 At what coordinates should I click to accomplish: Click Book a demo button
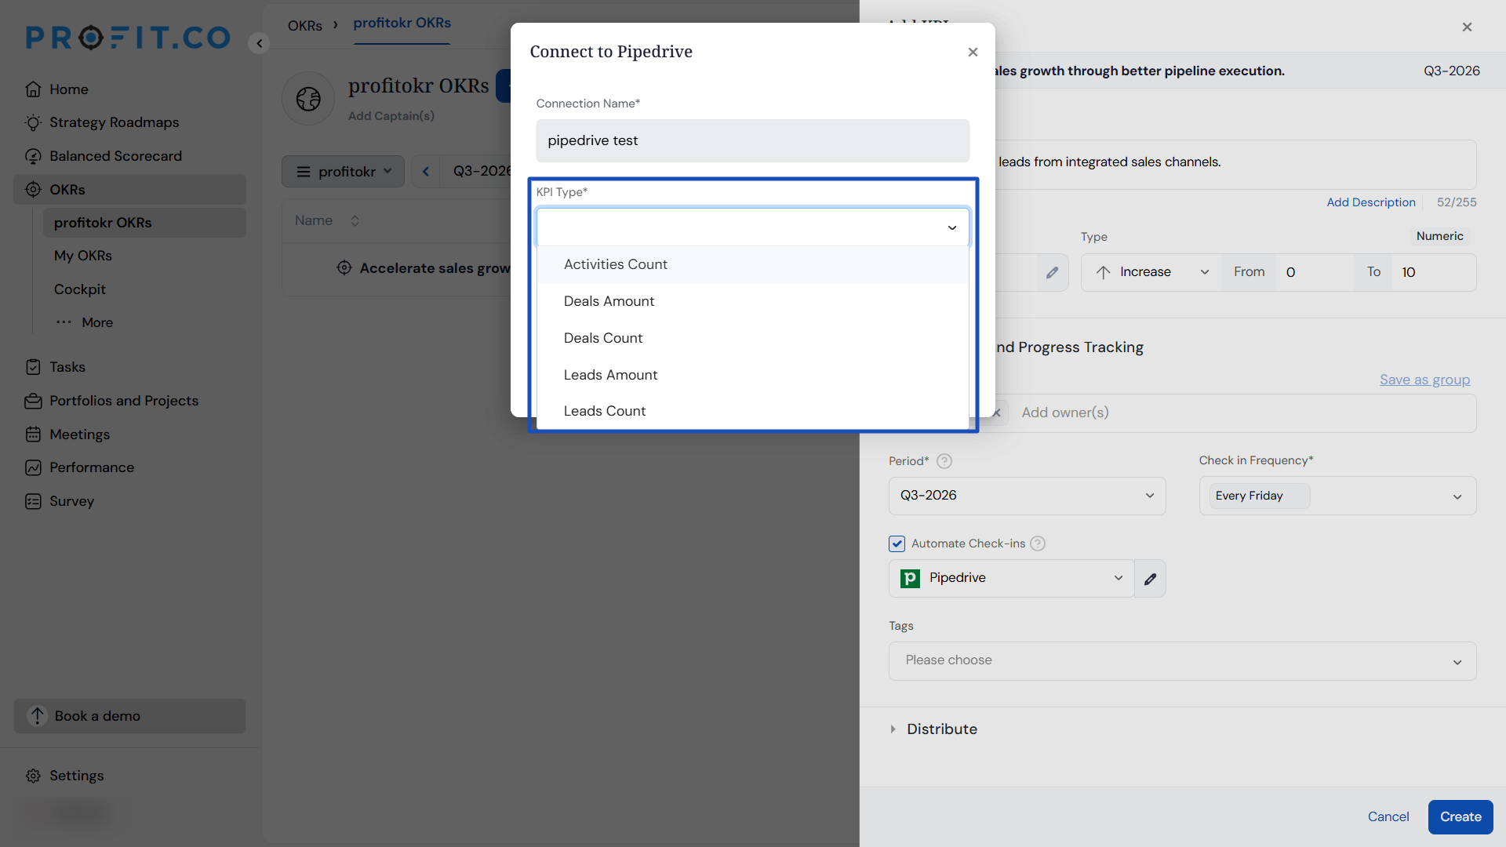[129, 716]
